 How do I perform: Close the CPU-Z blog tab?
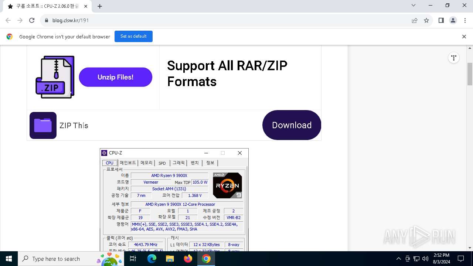(86, 6)
